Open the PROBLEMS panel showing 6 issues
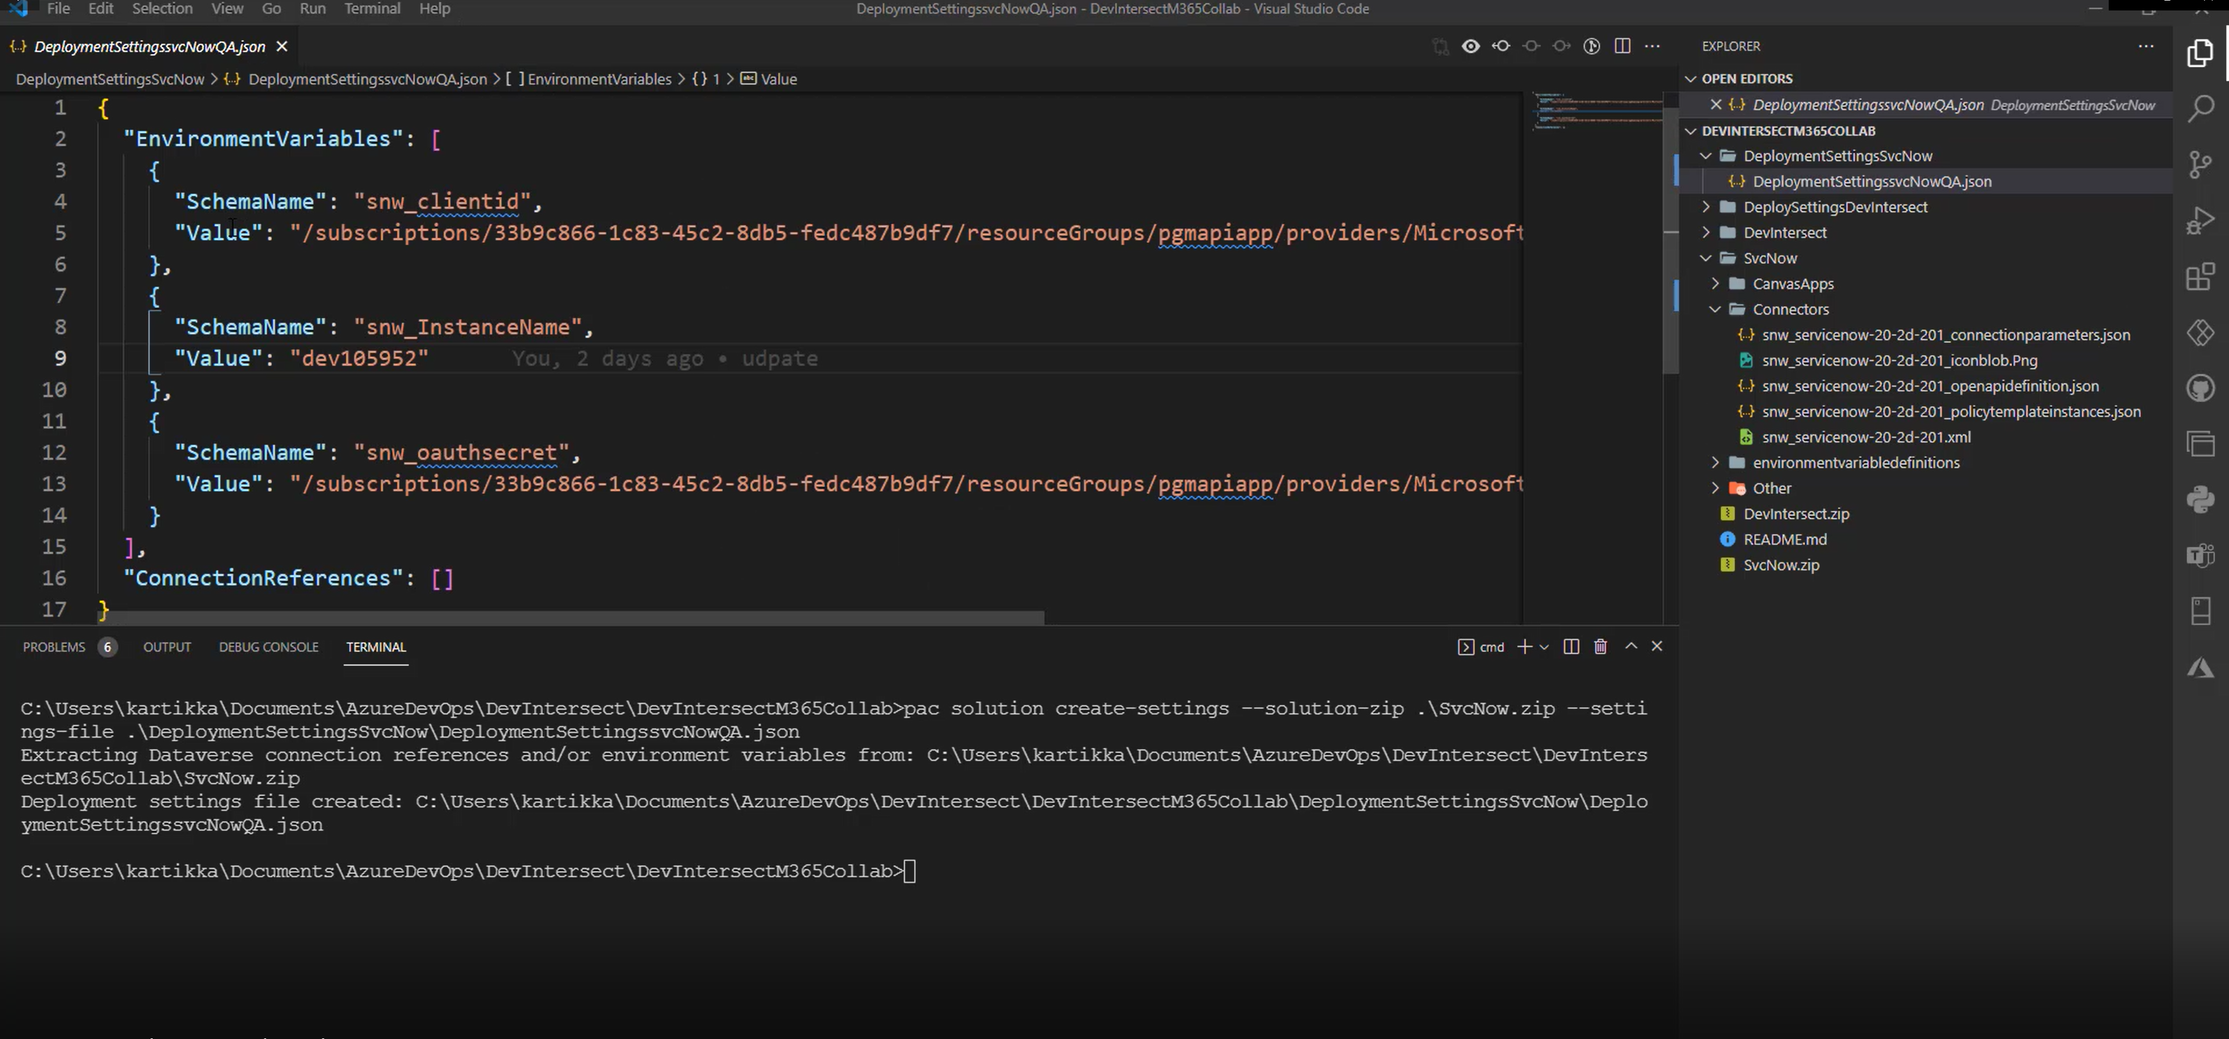 click(x=53, y=646)
